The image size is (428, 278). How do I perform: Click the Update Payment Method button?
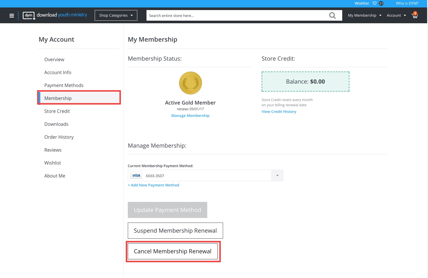pyautogui.click(x=168, y=210)
